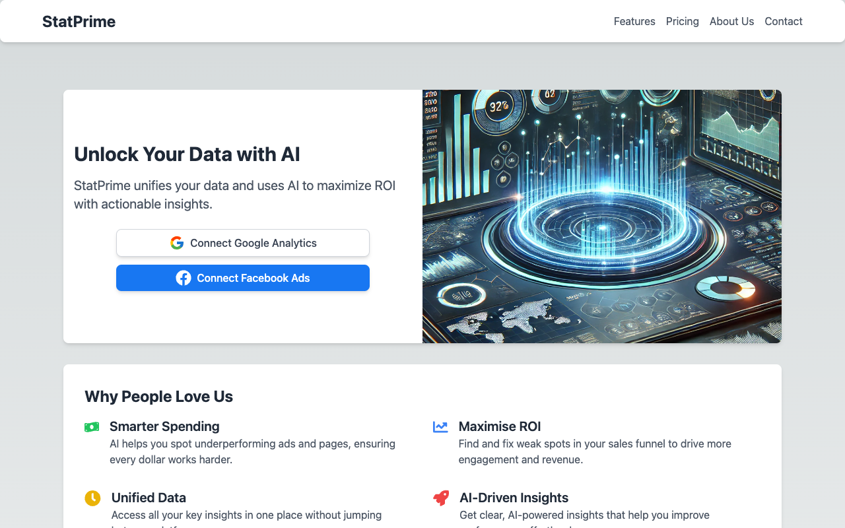The width and height of the screenshot is (845, 528).
Task: Click the red rocket icon
Action: [441, 498]
